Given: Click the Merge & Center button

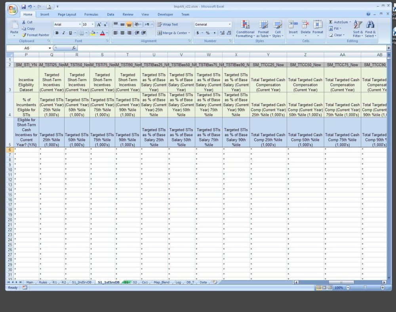Looking at the screenshot, I should pos(173,33).
